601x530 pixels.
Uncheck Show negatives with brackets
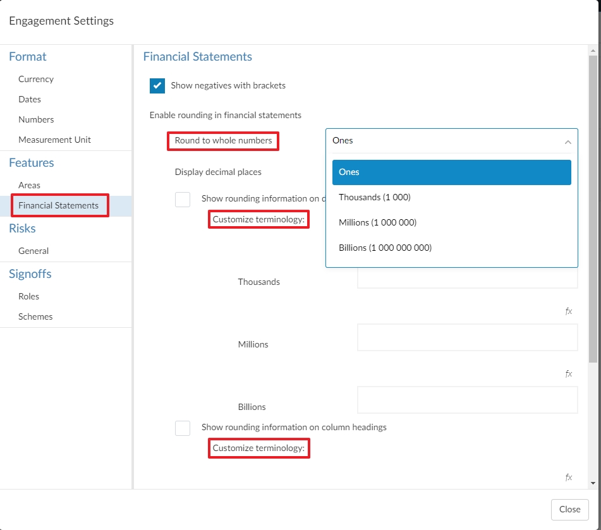(157, 86)
